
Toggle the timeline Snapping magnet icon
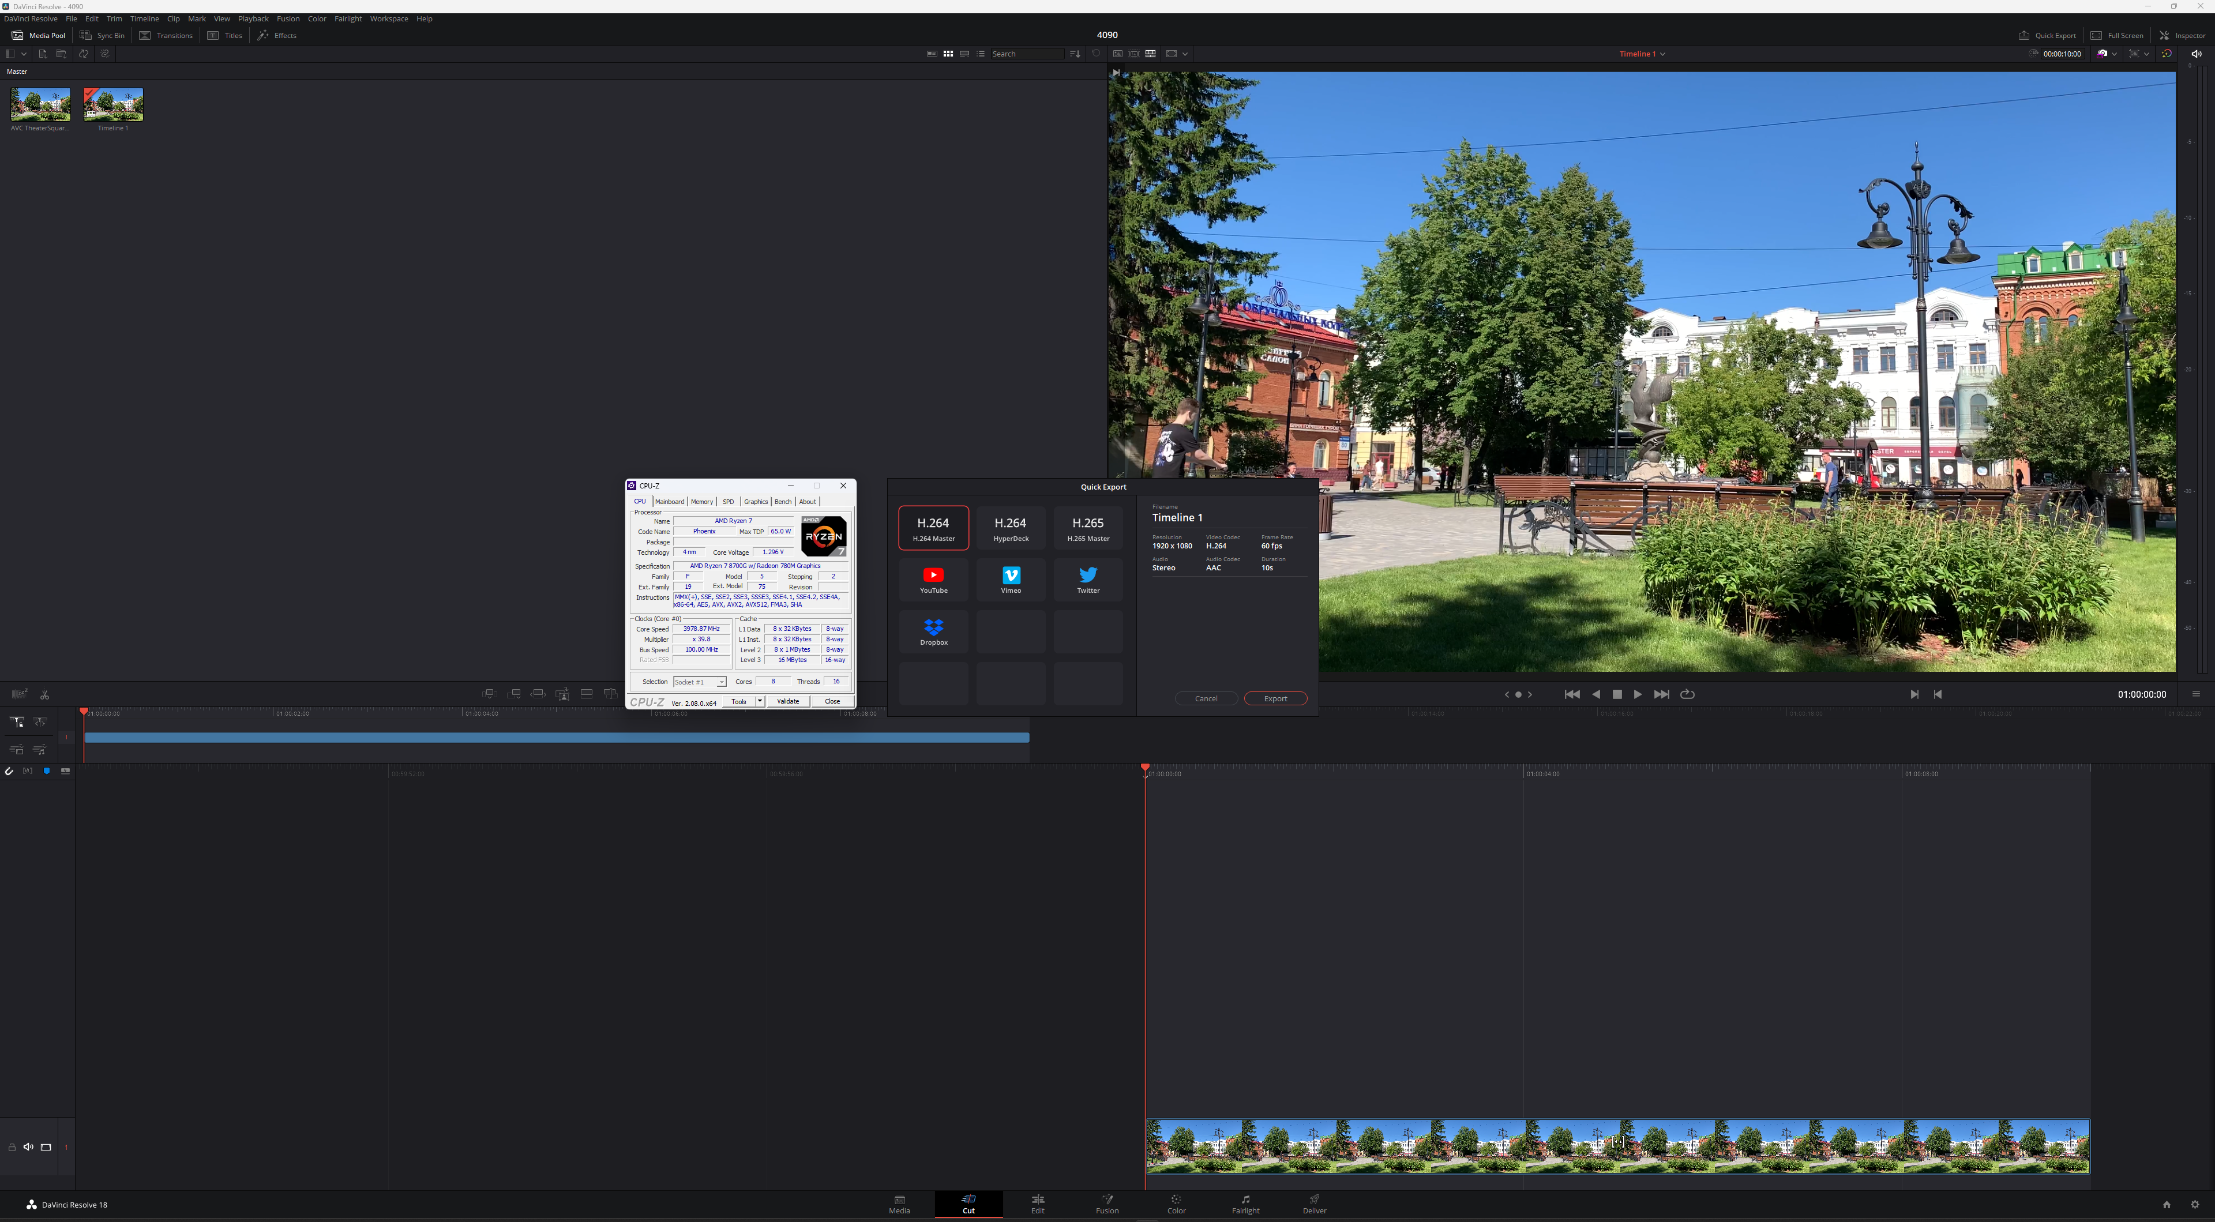click(9, 770)
